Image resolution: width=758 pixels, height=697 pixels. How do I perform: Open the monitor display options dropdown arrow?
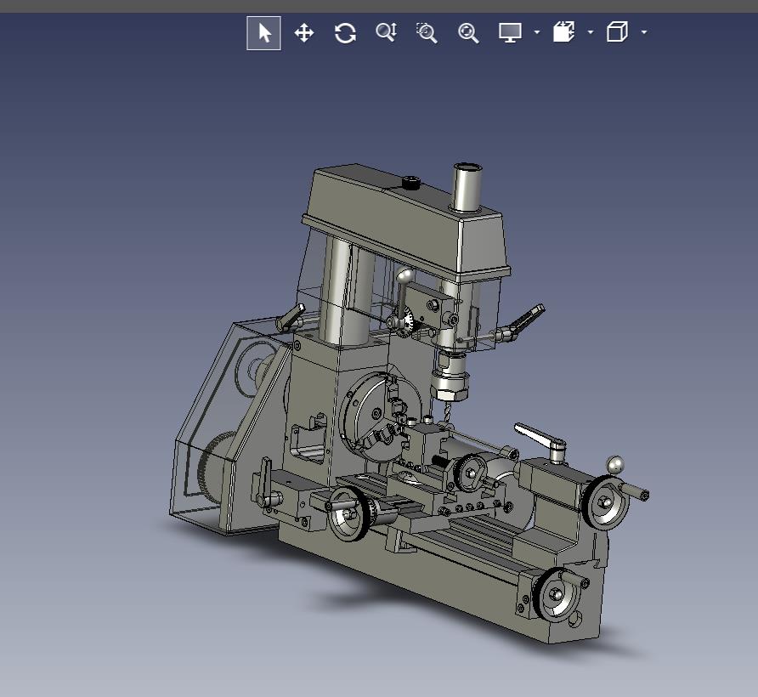[536, 32]
